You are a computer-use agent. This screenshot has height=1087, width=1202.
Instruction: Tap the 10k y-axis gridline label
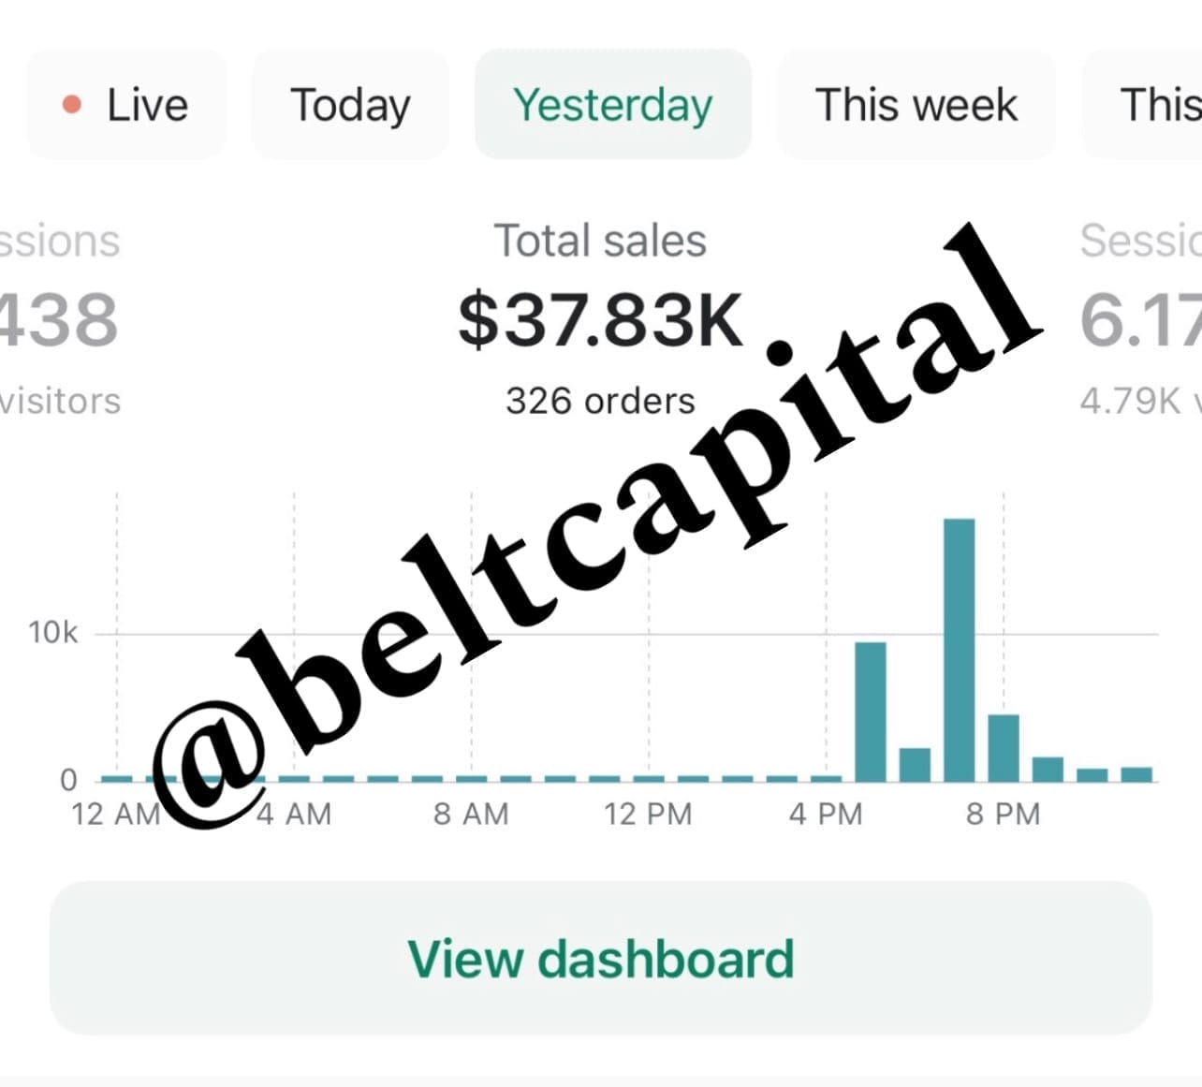click(52, 633)
